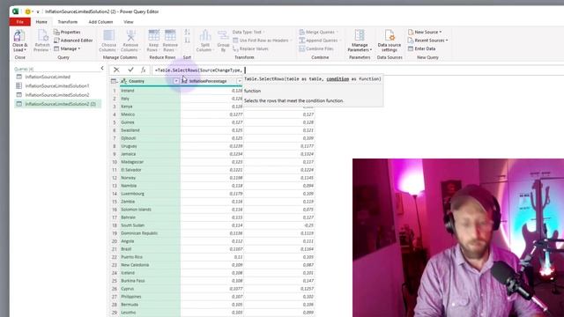
Task: Click the Philippines cell
Action: 150,297
